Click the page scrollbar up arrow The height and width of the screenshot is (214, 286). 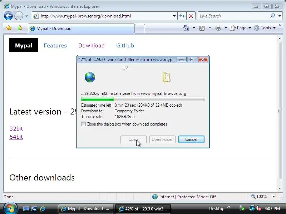click(280, 39)
